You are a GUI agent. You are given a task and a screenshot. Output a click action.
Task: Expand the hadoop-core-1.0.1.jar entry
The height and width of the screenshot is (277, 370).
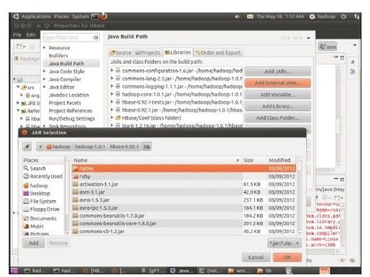[x=112, y=94]
